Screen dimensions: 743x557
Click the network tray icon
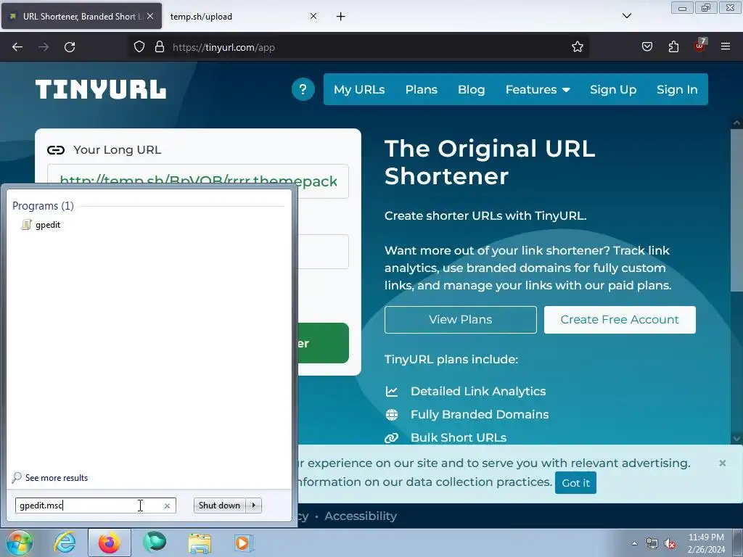[x=652, y=544]
